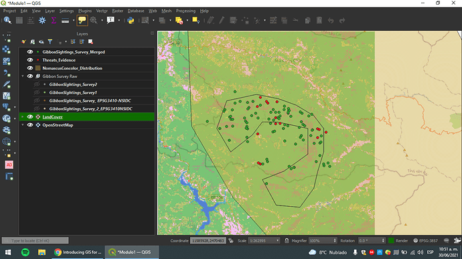Open the Scale dropdown in status bar
Screen dimensions: 462x259
[264, 241]
